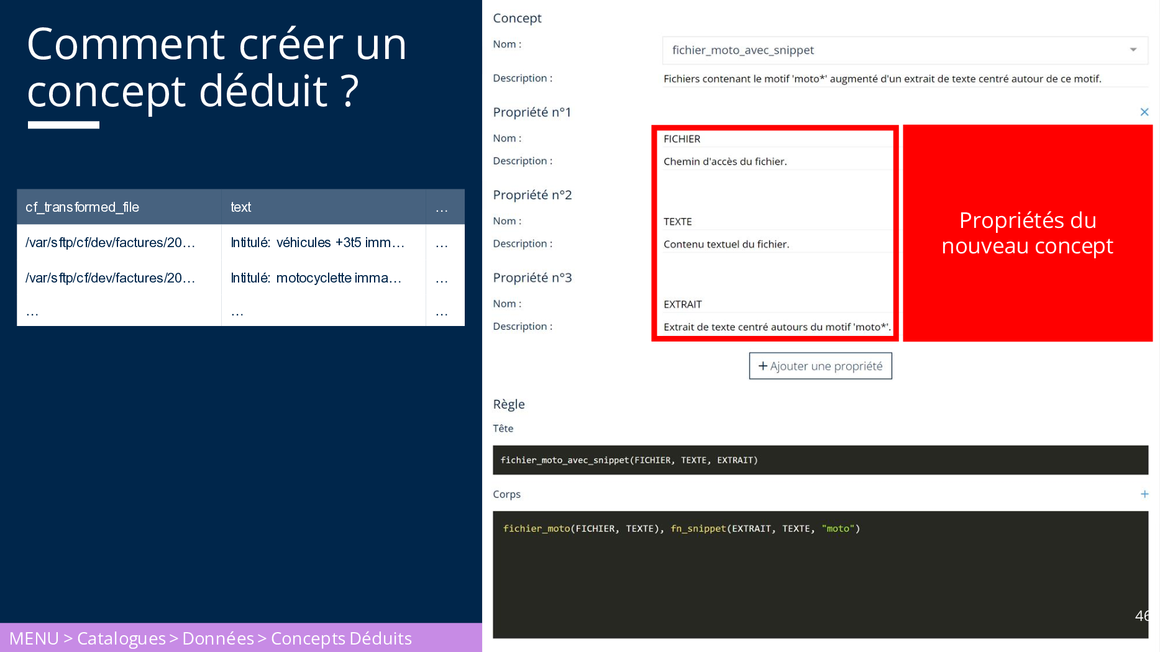Click Ajouter une propriété button
Image resolution: width=1160 pixels, height=652 pixels.
(x=820, y=366)
